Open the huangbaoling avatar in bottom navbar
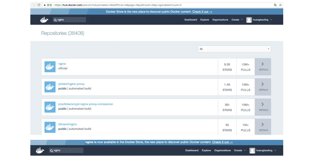Image resolution: width=309 pixels, height=156 pixels. click(x=252, y=150)
